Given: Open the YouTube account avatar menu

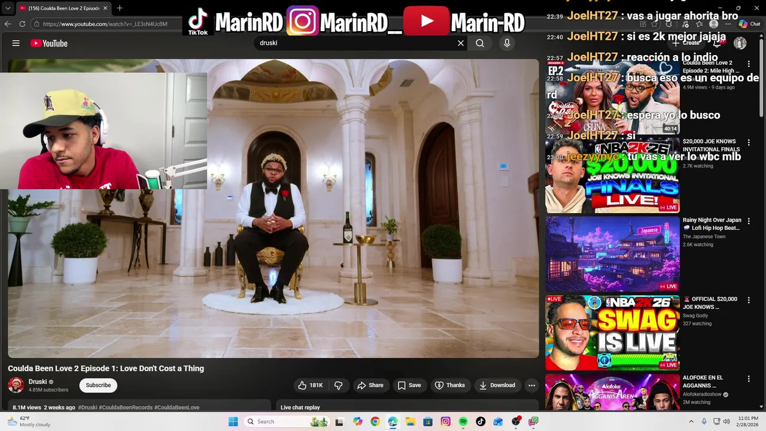Looking at the screenshot, I should [x=740, y=43].
